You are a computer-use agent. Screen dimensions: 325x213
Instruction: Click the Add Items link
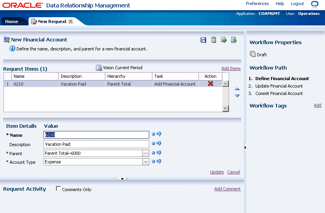(231, 68)
